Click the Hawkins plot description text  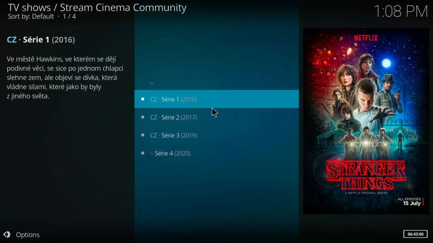click(65, 78)
